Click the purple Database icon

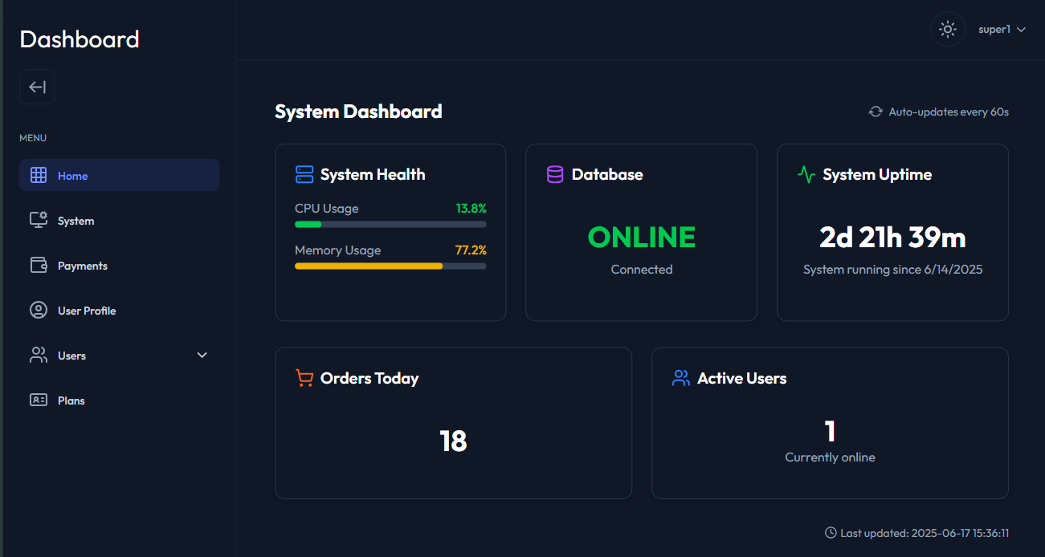(x=555, y=174)
